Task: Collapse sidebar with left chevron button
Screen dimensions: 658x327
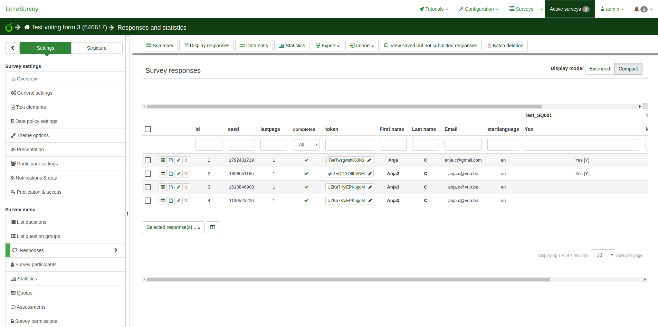Action: pyautogui.click(x=12, y=48)
